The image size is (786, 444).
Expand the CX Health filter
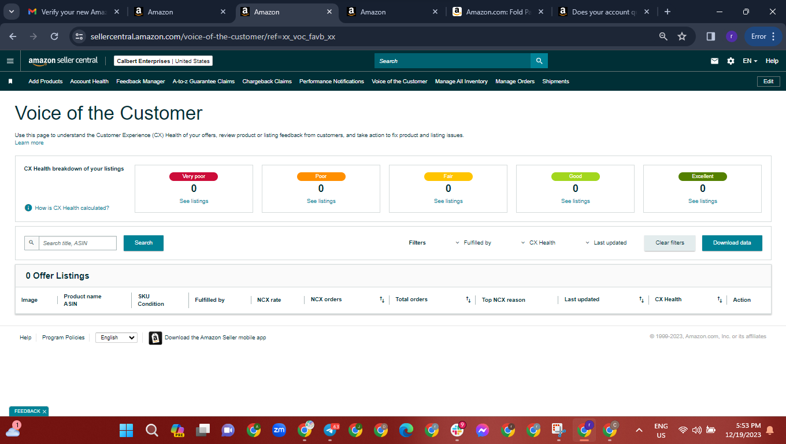[538, 243]
